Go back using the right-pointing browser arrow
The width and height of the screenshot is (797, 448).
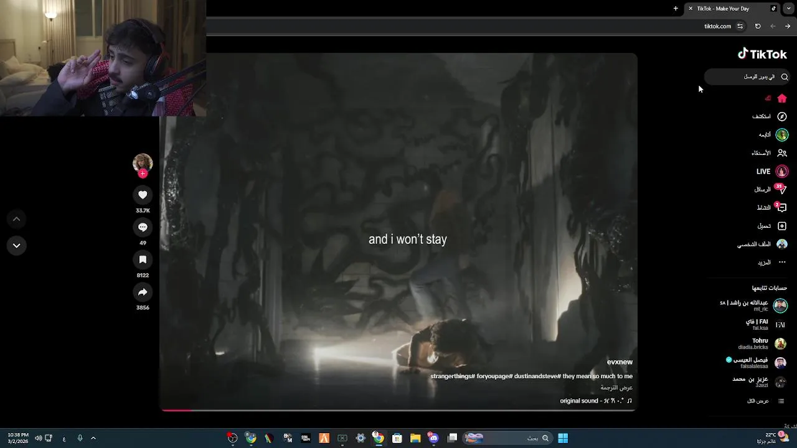pos(788,26)
